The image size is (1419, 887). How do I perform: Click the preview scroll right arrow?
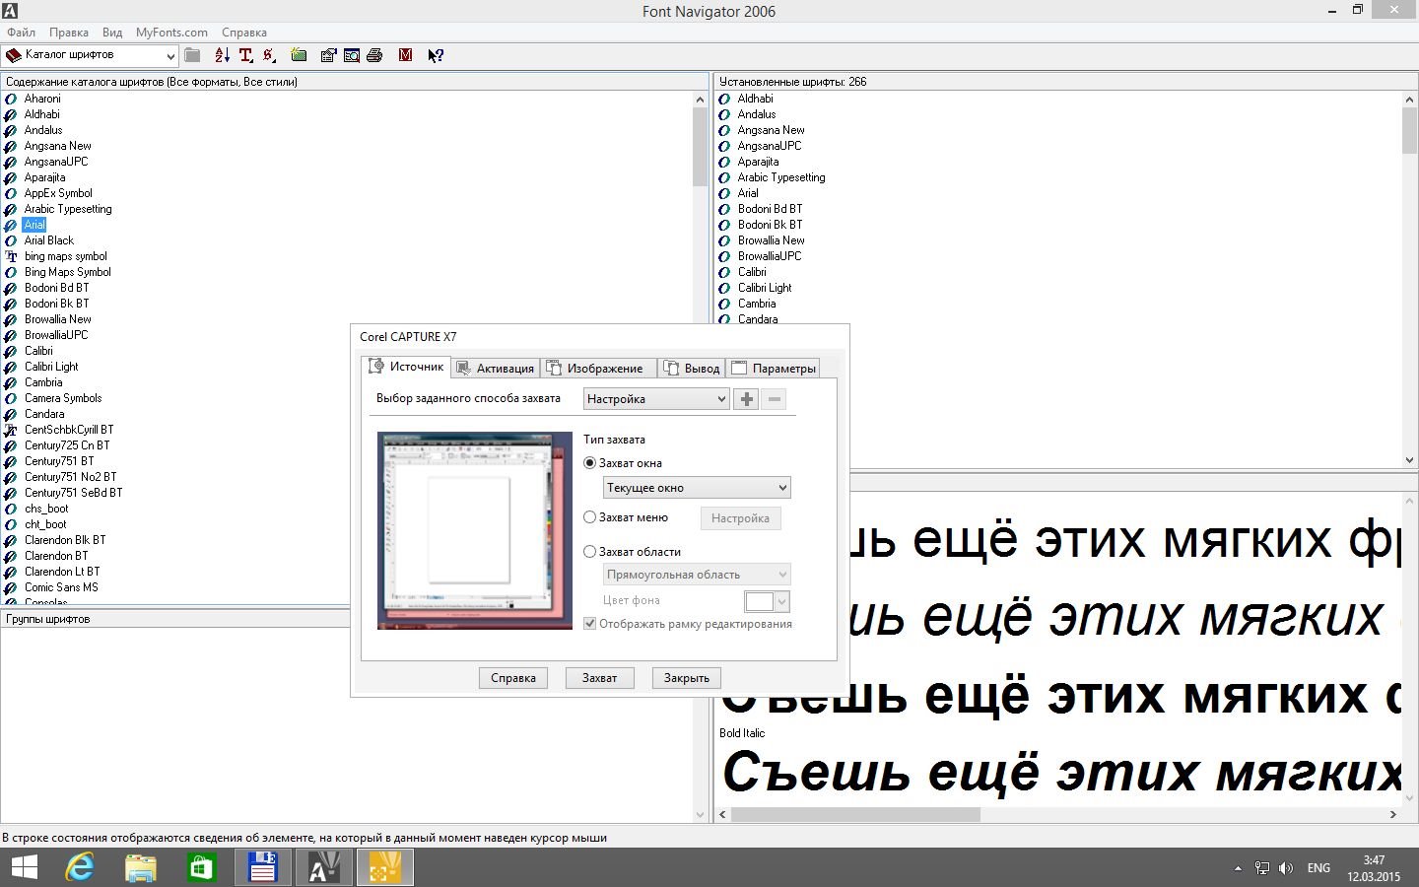[1392, 815]
